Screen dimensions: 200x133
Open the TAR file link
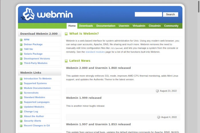pos(28,49)
